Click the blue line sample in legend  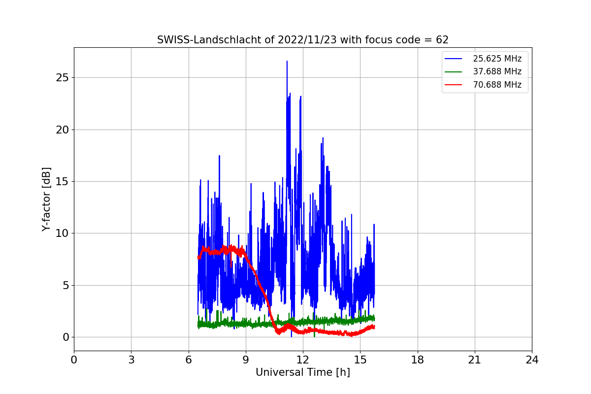454,59
